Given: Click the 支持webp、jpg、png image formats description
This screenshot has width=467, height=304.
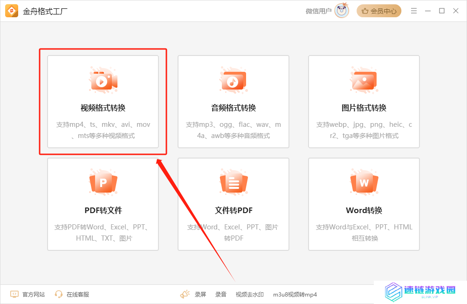Looking at the screenshot, I should pyautogui.click(x=364, y=130).
